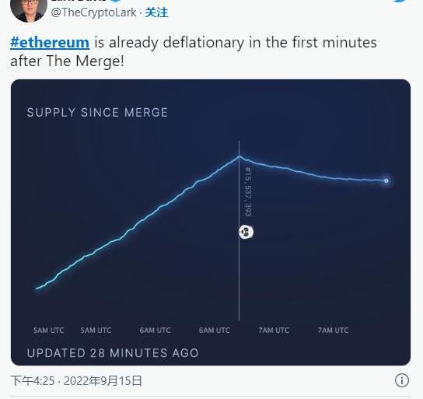Select the glowing chart endpoint dot
The width and height of the screenshot is (423, 399).
pyautogui.click(x=386, y=180)
